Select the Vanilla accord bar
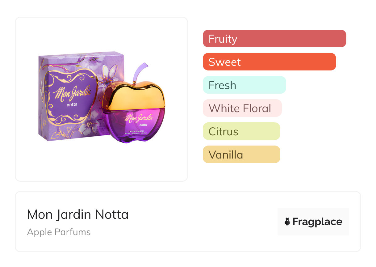376x267 pixels. pos(241,155)
